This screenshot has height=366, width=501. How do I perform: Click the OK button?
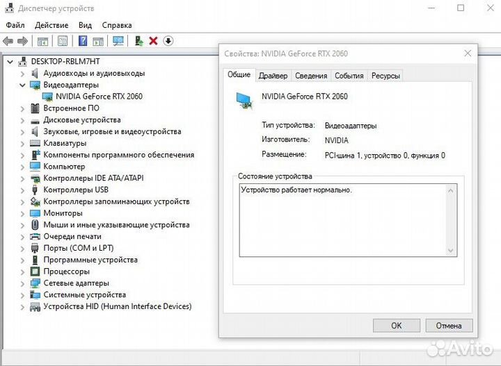[x=396, y=326]
